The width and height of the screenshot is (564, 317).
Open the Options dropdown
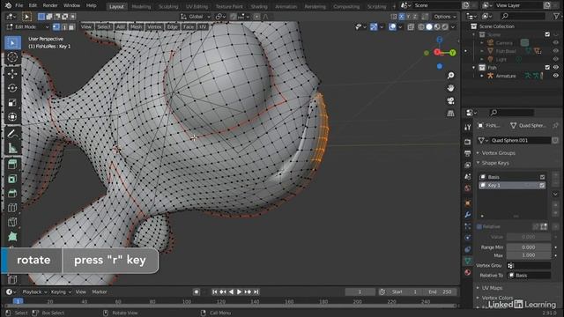tap(444, 17)
